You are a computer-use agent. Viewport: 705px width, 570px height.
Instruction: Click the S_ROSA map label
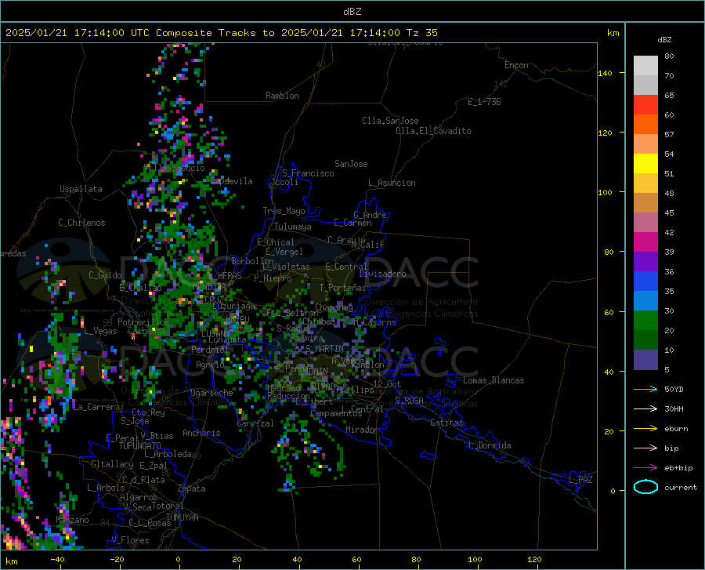pos(409,401)
